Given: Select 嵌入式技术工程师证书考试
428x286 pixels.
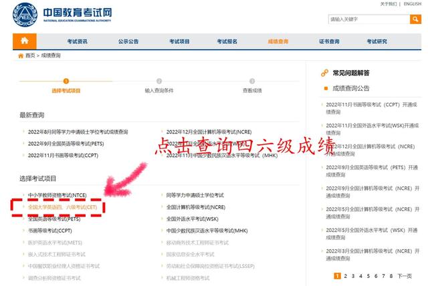Looking at the screenshot, I should pyautogui.click(x=56, y=255).
